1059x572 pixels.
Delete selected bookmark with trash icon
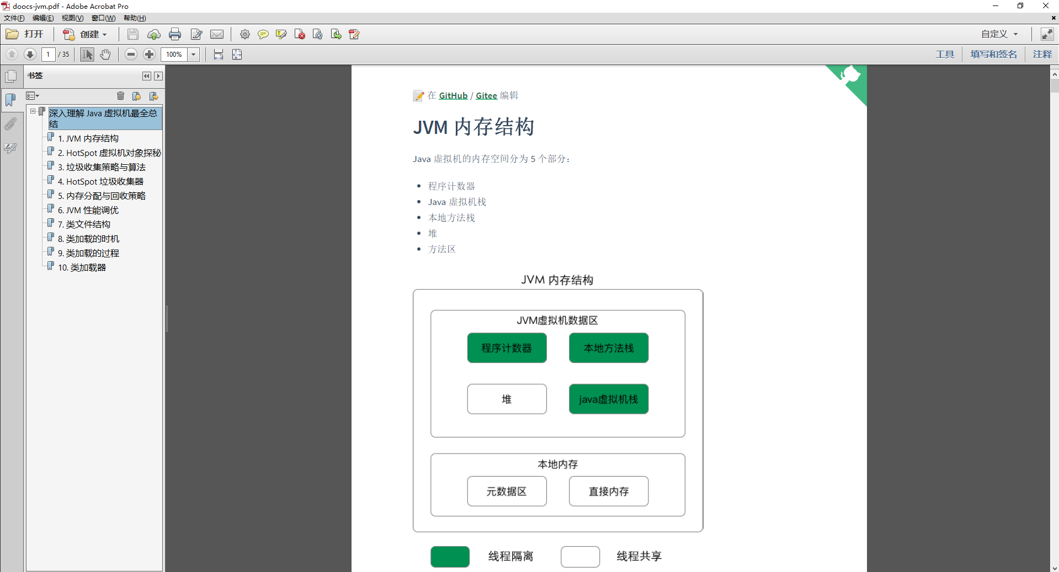coord(120,96)
